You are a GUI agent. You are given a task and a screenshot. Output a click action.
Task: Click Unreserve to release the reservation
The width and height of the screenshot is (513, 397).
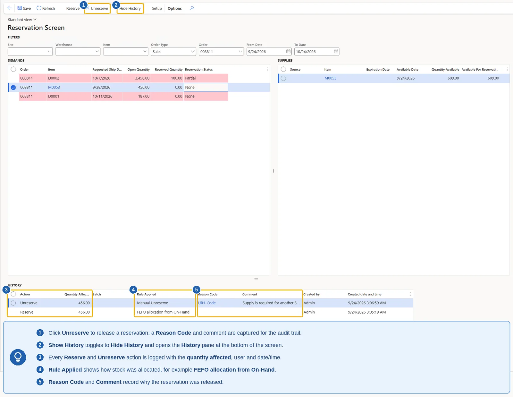(x=97, y=8)
